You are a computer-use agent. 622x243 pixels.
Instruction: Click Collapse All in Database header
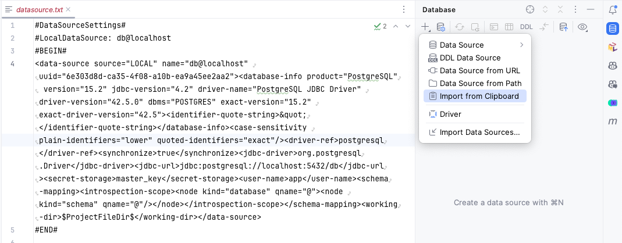click(x=560, y=9)
